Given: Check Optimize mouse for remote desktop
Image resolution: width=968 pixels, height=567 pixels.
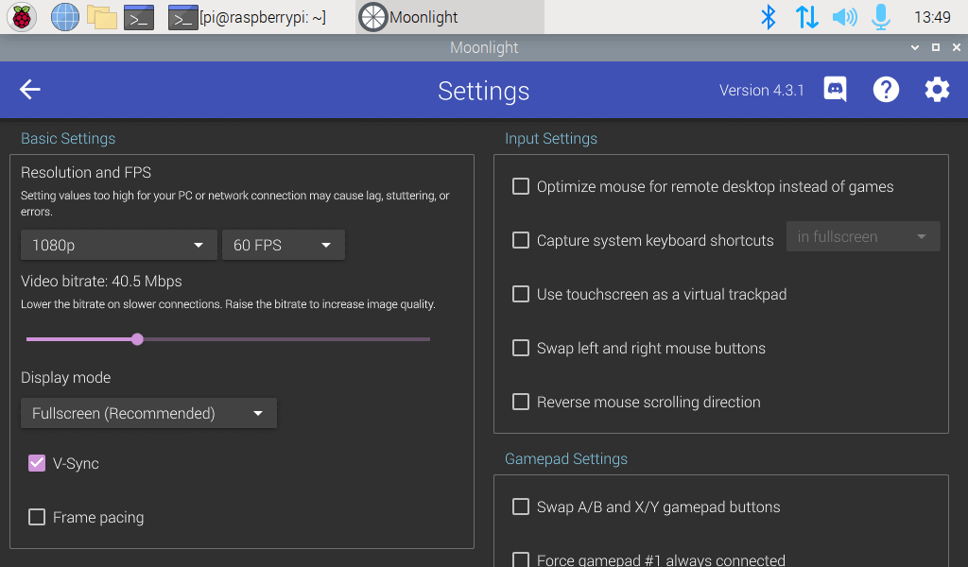Looking at the screenshot, I should pos(520,186).
